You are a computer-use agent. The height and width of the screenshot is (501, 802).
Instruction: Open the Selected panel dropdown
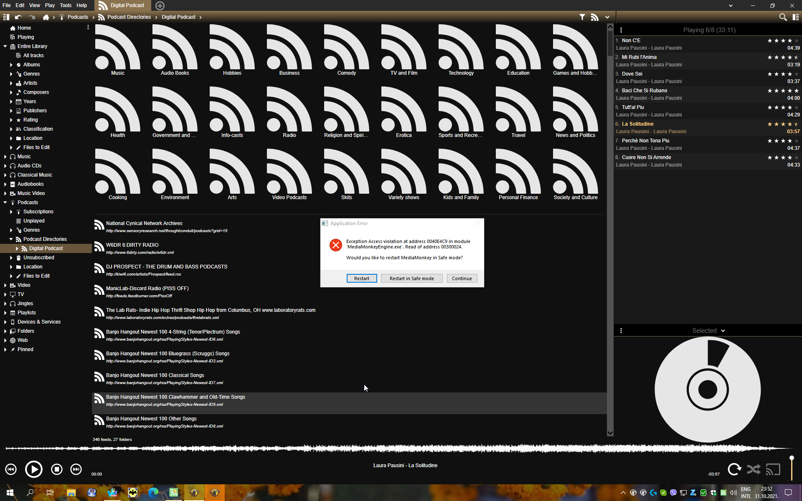point(723,331)
